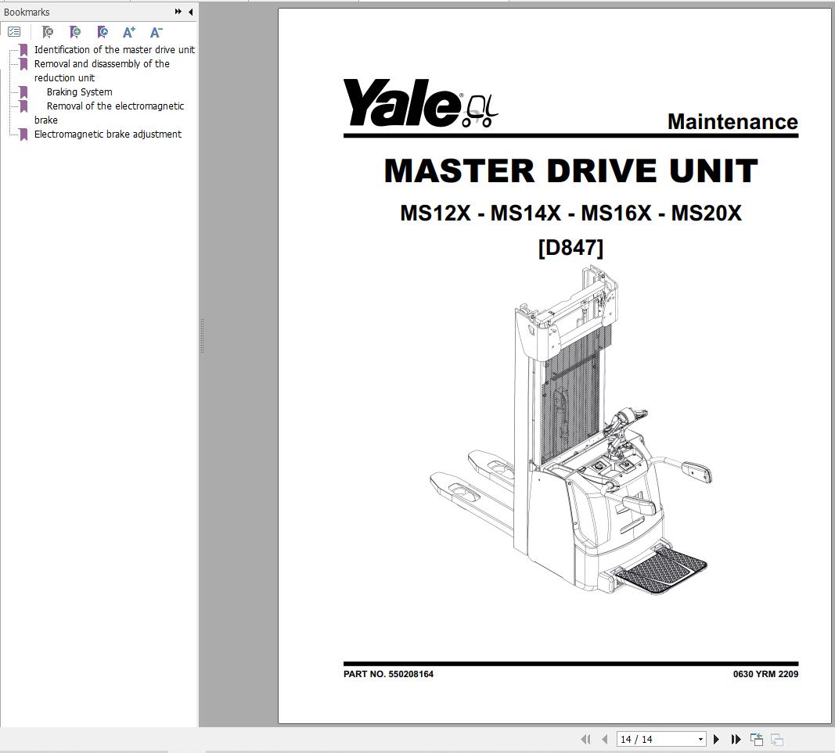Go to the next page
Screen dimensions: 835x753
(717, 739)
